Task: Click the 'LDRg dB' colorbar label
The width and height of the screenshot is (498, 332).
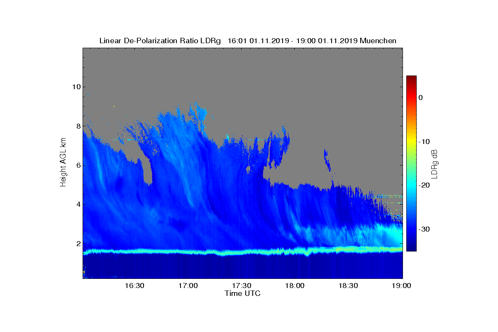Action: point(435,164)
